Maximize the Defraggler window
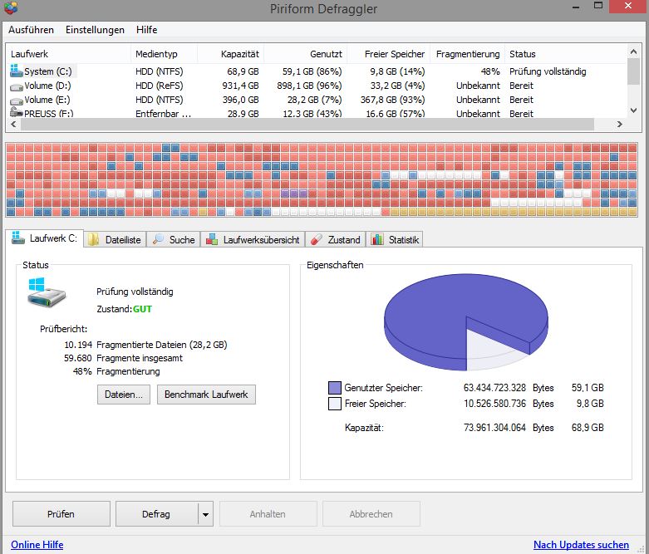This screenshot has width=649, height=554. pos(598,6)
